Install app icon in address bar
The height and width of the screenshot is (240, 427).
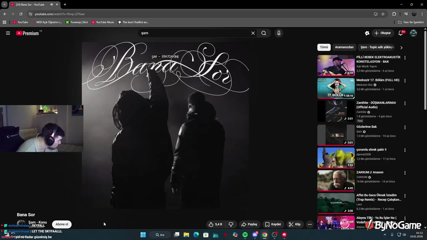pyautogui.click(x=376, y=14)
